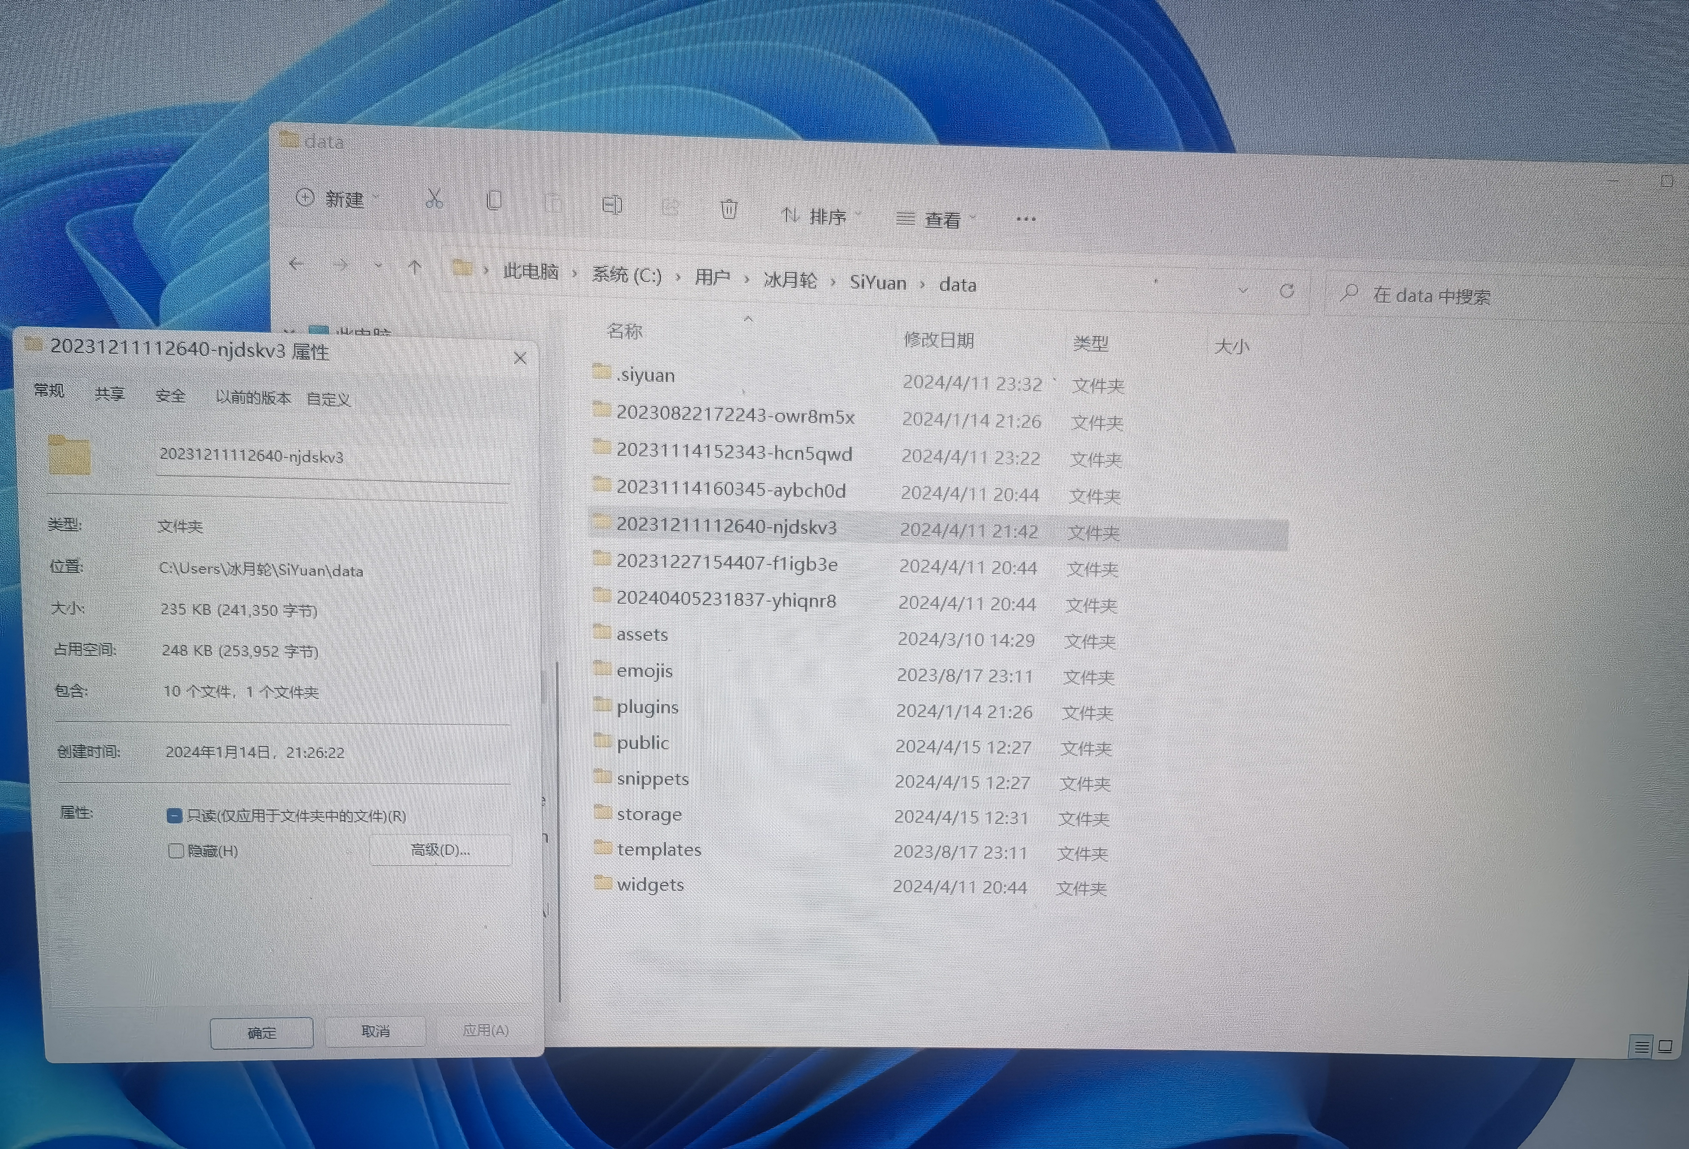
Task: Click the Advanced (高级) button
Action: [x=440, y=850]
